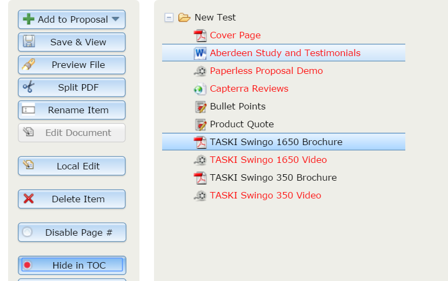
Task: Click the film reel icon for TASKI Swingo 350 Video
Action: 200,196
